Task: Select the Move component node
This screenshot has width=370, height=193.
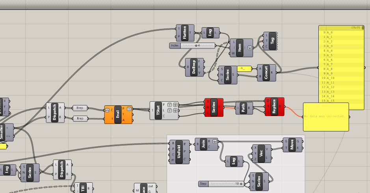Action: tap(292, 144)
